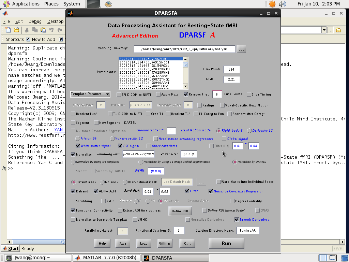The width and height of the screenshot is (349, 262).
Task: Open the Template Parameters dropdown
Action: tap(90, 94)
